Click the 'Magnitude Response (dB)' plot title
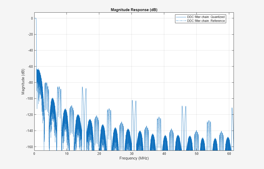Screen dimensions: 264x169 (x=134, y=10)
